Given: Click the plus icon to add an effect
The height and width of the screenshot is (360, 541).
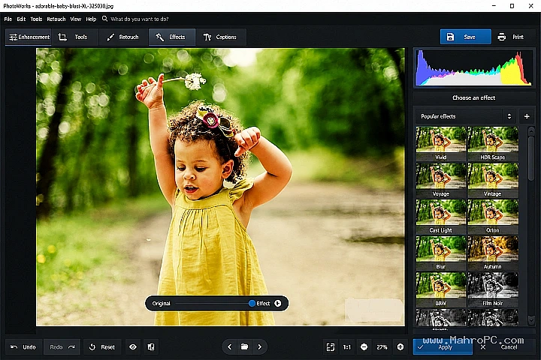Looking at the screenshot, I should pos(527,116).
